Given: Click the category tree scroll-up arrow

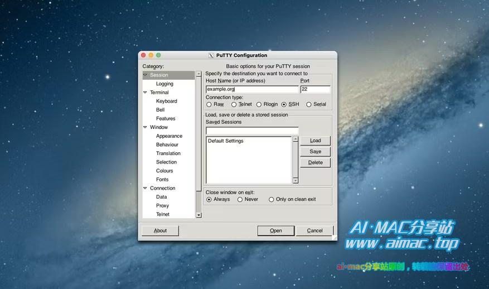Looking at the screenshot, I should (x=198, y=74).
